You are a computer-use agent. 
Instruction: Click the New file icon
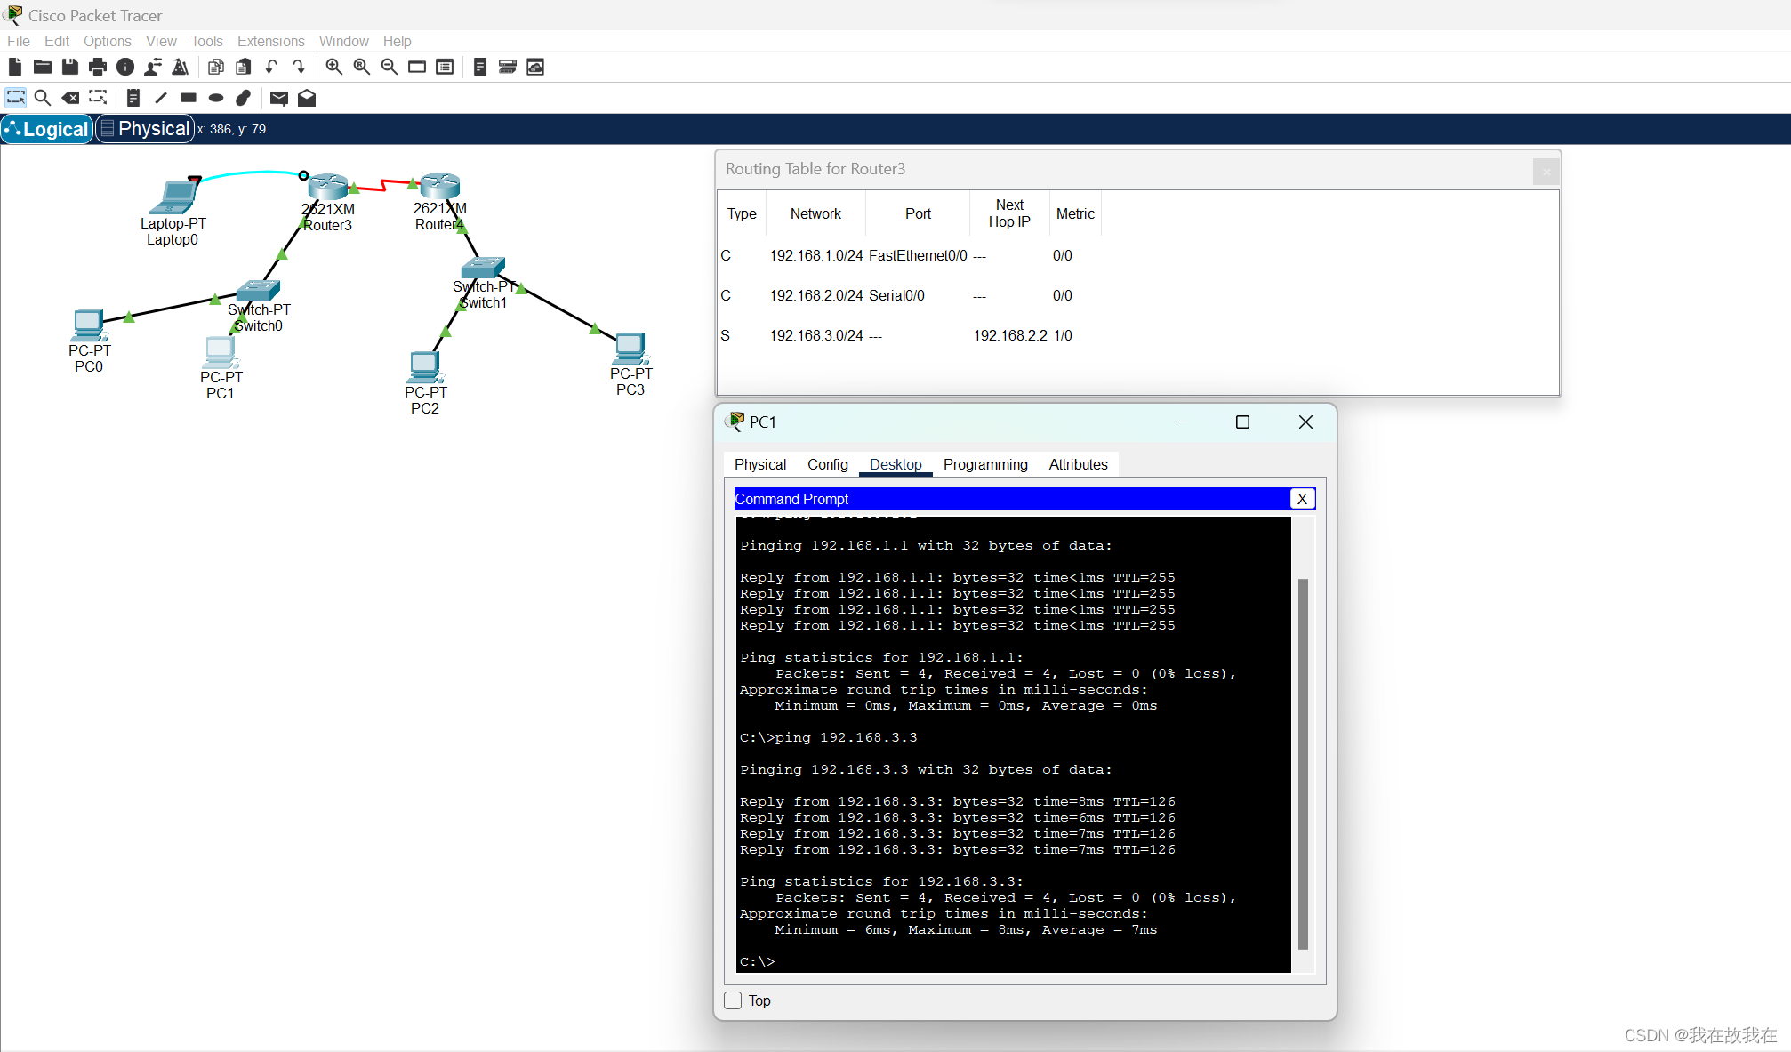click(x=15, y=67)
